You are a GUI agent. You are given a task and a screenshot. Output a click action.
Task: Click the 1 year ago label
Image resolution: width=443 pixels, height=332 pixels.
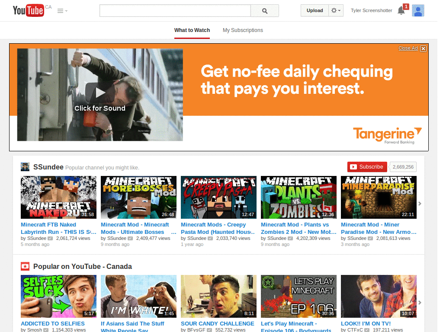coord(192,244)
